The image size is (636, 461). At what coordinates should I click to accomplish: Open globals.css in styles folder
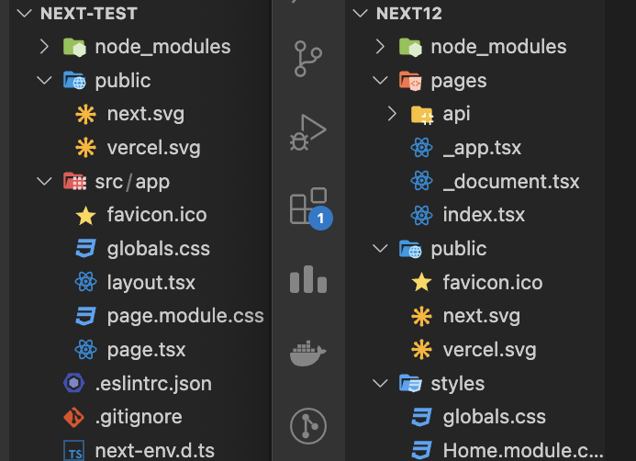[x=495, y=417]
